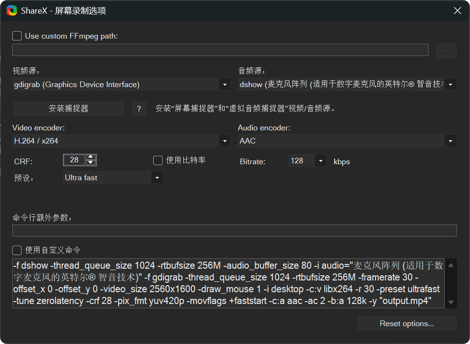Click the command box scrollbar up arrow

pos(451,264)
